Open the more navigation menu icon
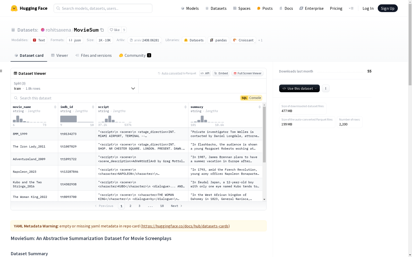Image resolution: width=412 pixels, height=257 pixels. 351,8
